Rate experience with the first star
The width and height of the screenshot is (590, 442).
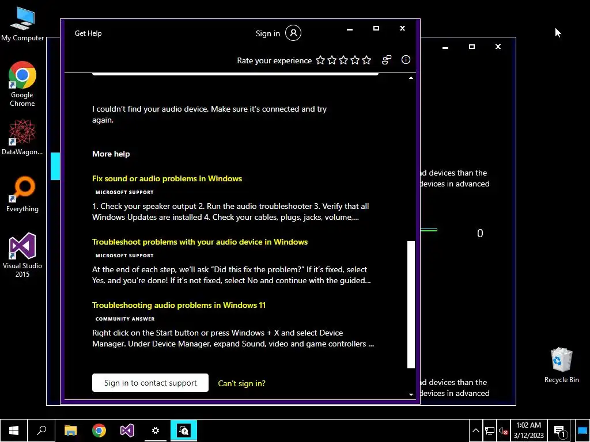click(320, 60)
